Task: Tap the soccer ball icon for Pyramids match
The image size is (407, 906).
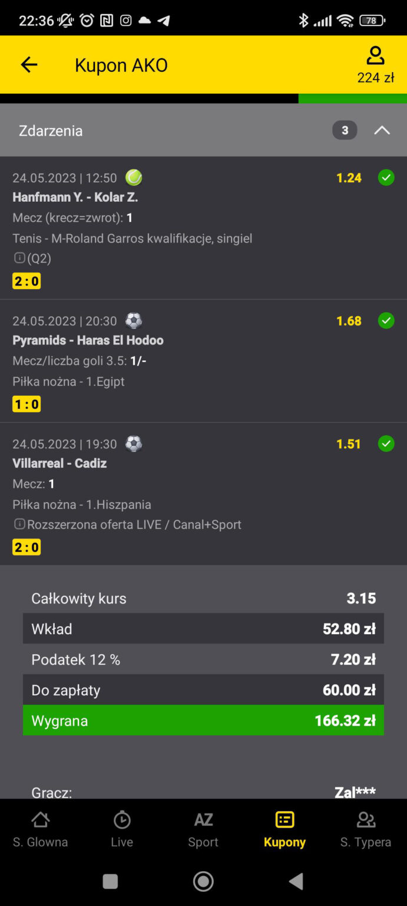Action: (134, 321)
